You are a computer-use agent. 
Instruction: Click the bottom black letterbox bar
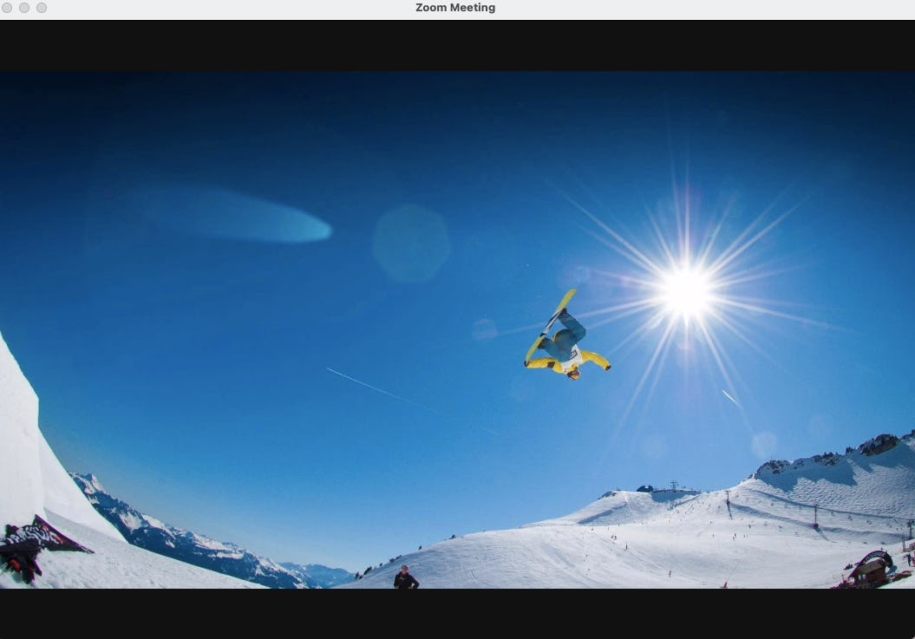[457, 616]
